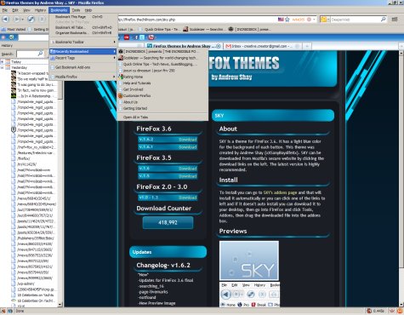The image size is (404, 315).
Task: Expand the Today history folder
Action: 3,61
